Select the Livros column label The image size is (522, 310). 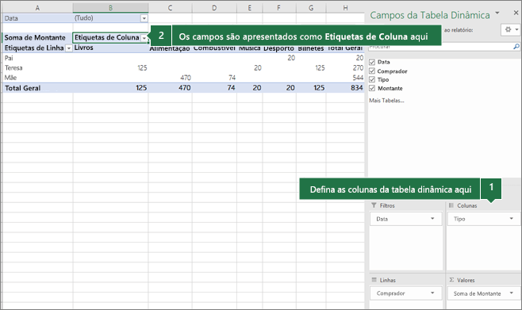(x=83, y=48)
